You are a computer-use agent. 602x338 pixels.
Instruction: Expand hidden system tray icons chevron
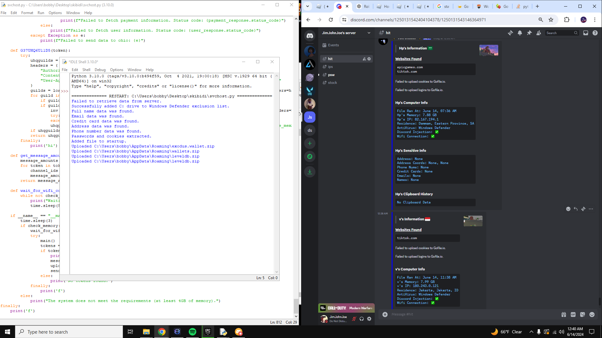[531, 332]
